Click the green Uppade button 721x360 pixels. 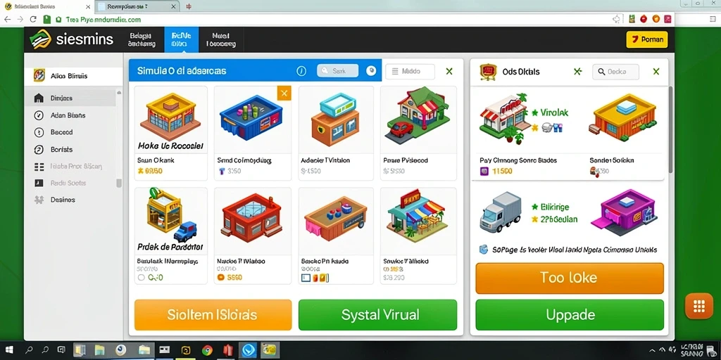coord(569,315)
